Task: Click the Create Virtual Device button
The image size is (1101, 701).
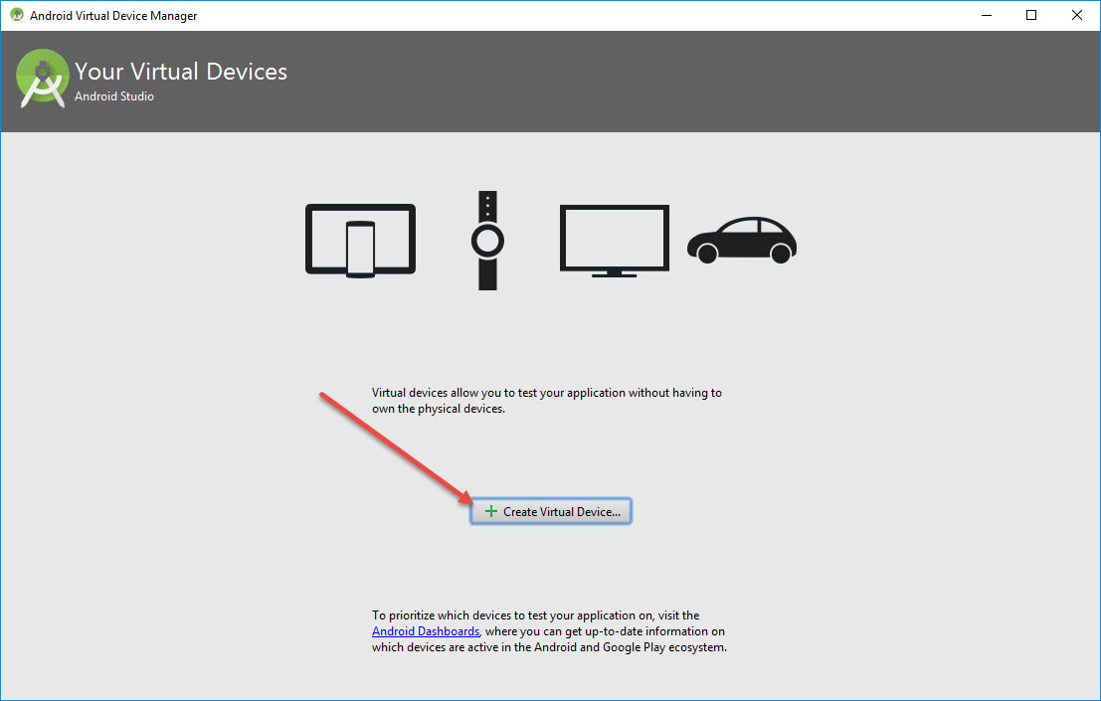Action: coord(551,511)
